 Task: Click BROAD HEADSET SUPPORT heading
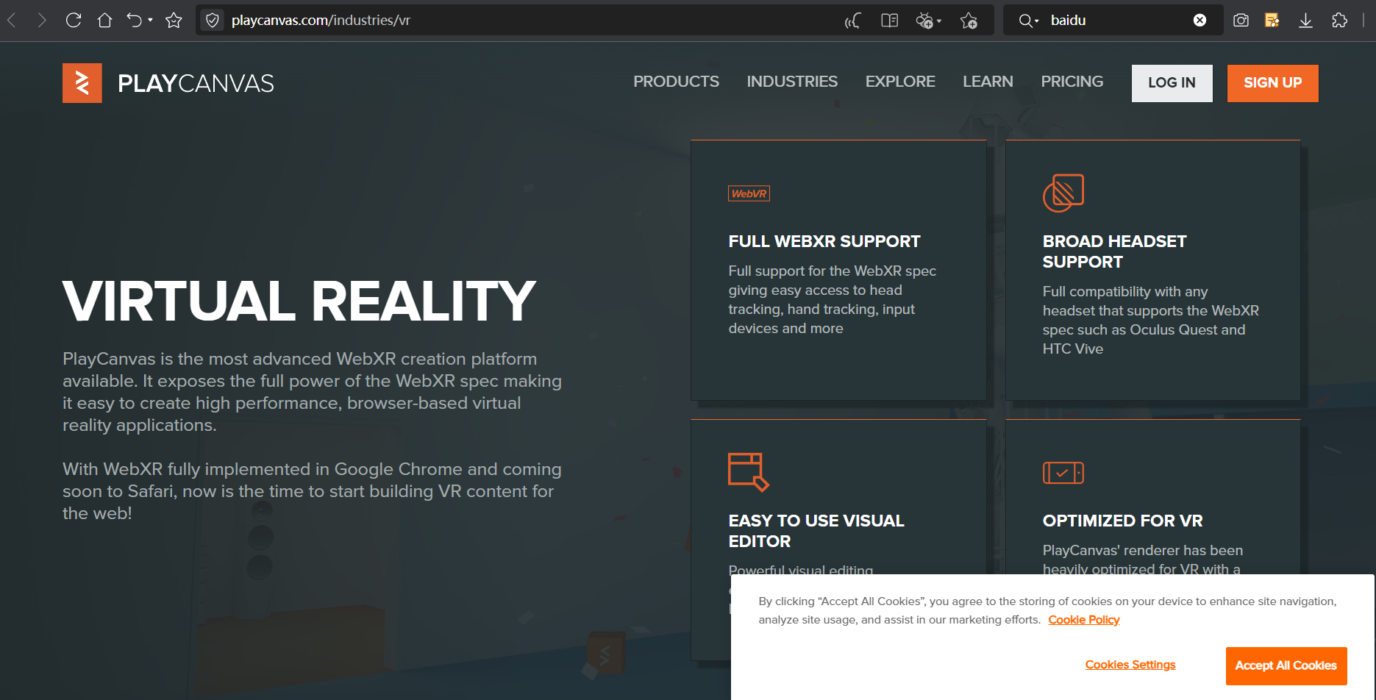(1115, 251)
